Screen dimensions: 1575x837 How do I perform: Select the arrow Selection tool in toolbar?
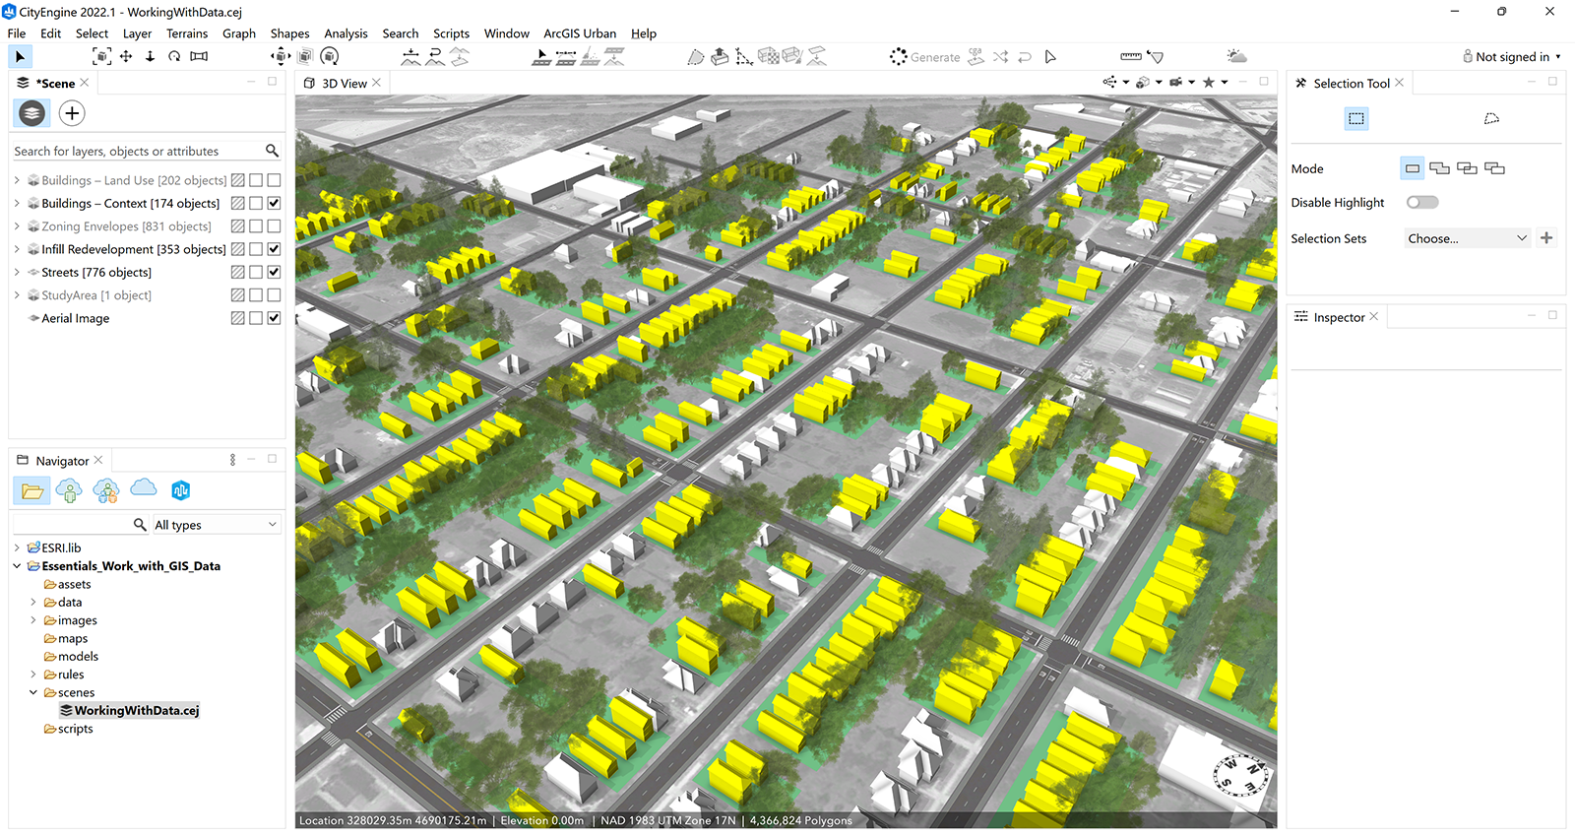tap(20, 56)
